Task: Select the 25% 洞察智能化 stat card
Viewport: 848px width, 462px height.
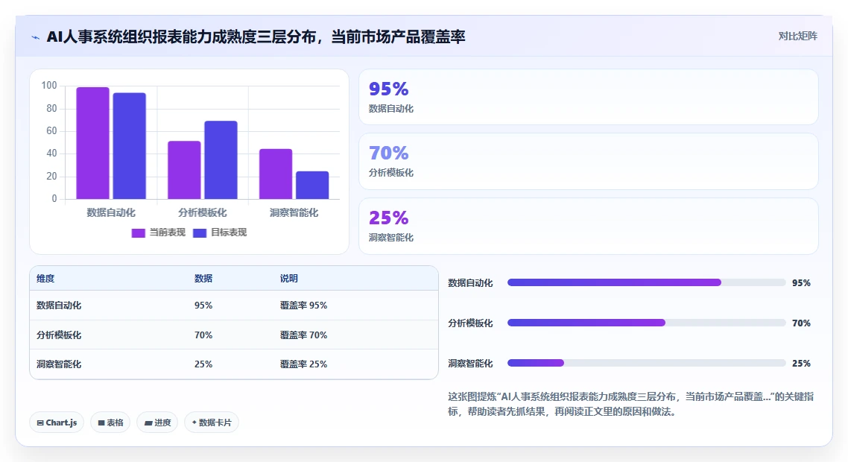Action: 589,226
